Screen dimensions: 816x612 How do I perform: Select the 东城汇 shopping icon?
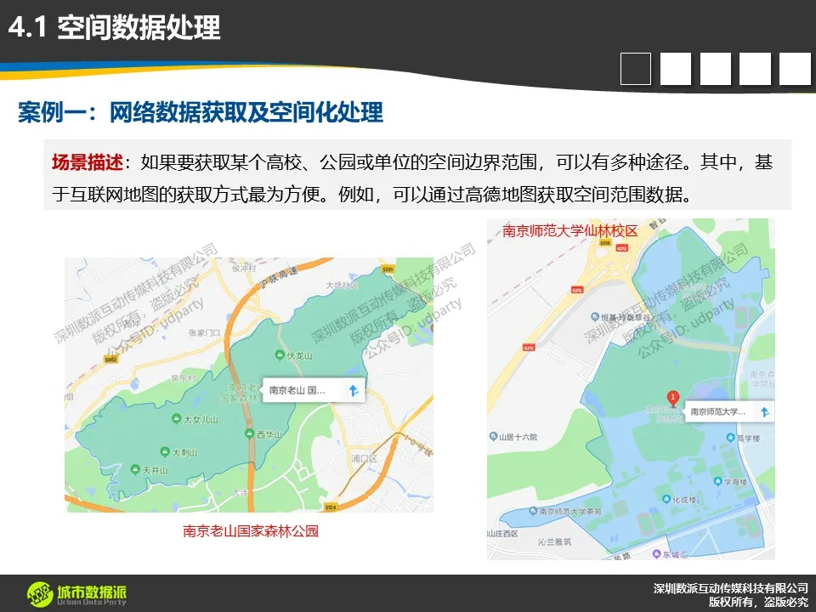657,554
